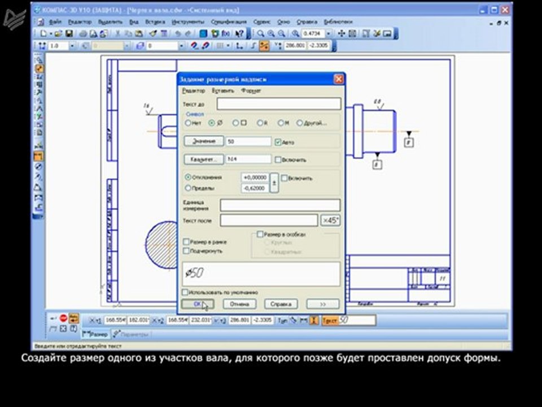Open the zoom scale 0.4734 dropdown
542x407 pixels.
pos(329,33)
